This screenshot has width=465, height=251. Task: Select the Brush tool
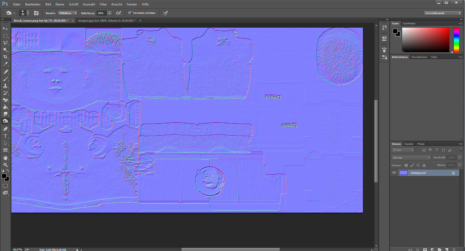(x=5, y=79)
